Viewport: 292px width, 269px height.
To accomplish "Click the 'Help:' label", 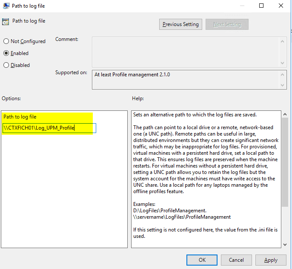I will [x=138, y=98].
